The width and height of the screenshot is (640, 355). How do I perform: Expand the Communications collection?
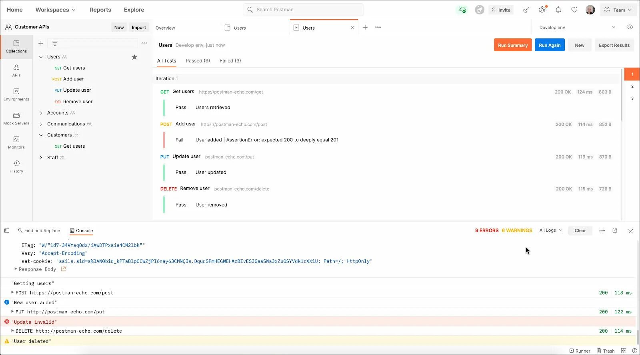[41, 124]
